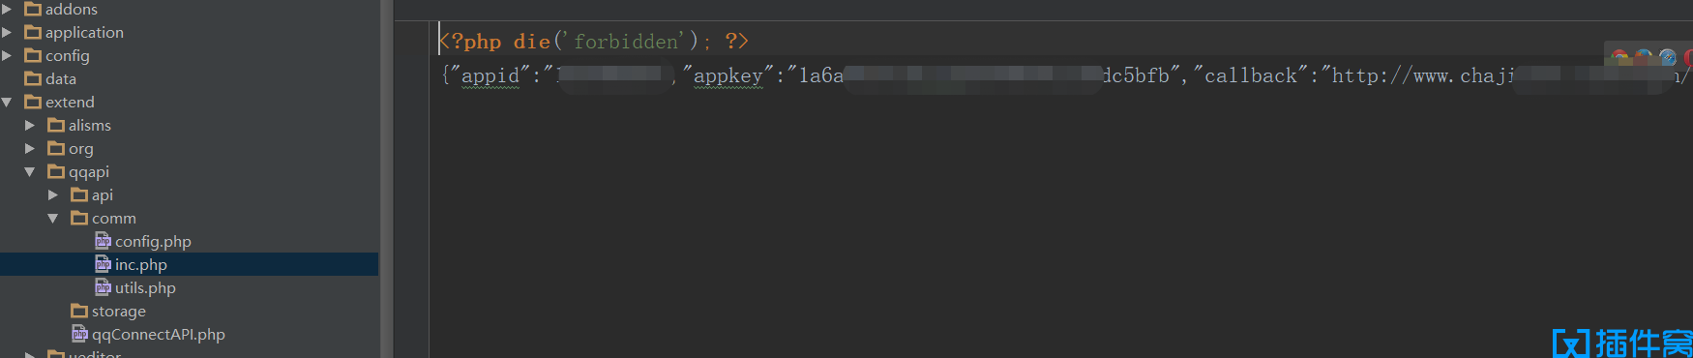Select the data folder
Screen dimensions: 1693x358
coord(60,79)
